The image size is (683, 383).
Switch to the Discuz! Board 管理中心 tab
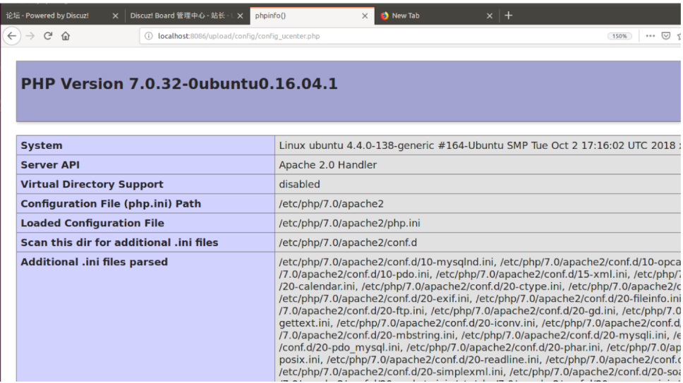(x=179, y=16)
